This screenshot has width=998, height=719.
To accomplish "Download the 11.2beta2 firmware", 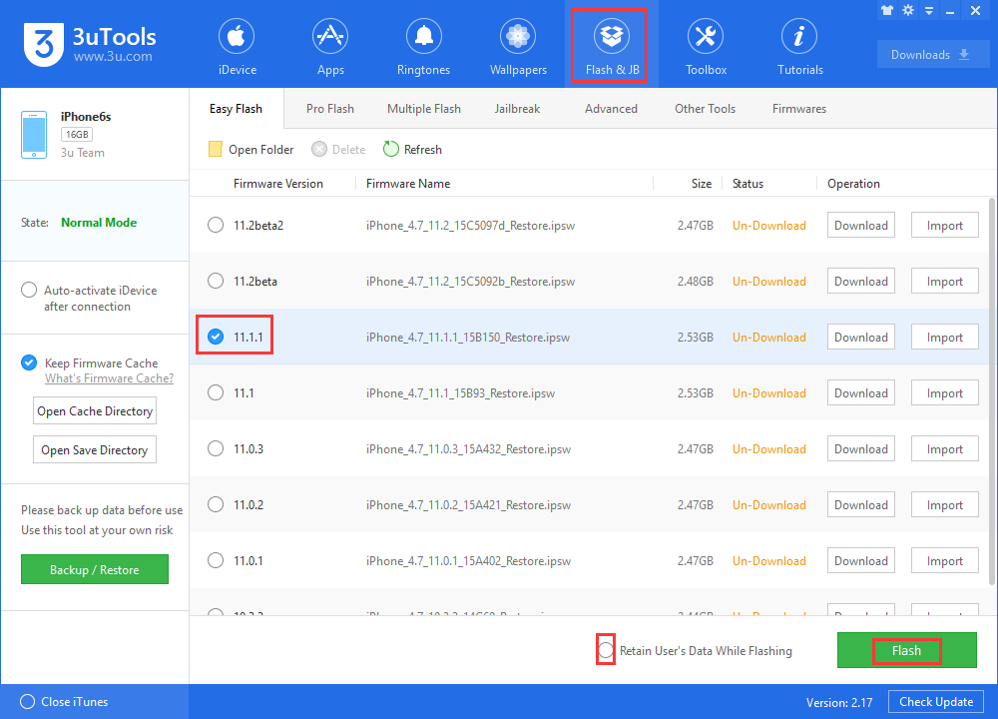I will pyautogui.click(x=861, y=225).
